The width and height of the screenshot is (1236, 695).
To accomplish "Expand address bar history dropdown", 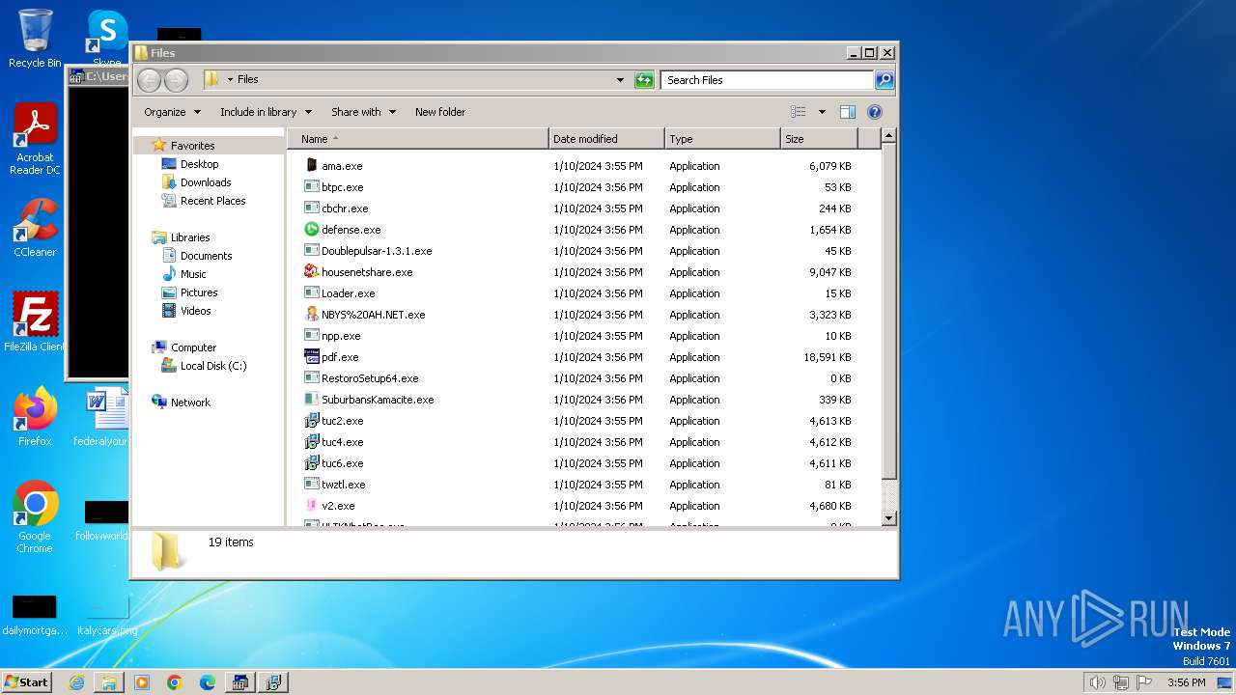I will click(x=620, y=80).
